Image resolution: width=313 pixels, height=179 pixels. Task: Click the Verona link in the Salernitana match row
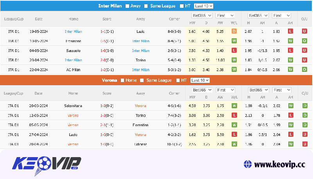click(140, 106)
